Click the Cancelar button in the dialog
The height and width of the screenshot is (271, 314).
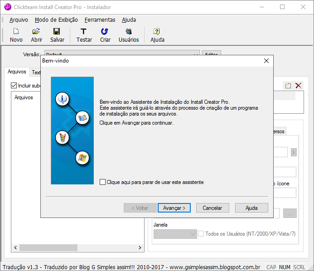[212, 208]
